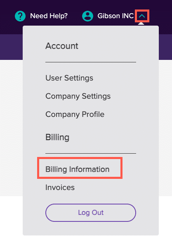Collapse the account menu with the chevron

tap(142, 16)
